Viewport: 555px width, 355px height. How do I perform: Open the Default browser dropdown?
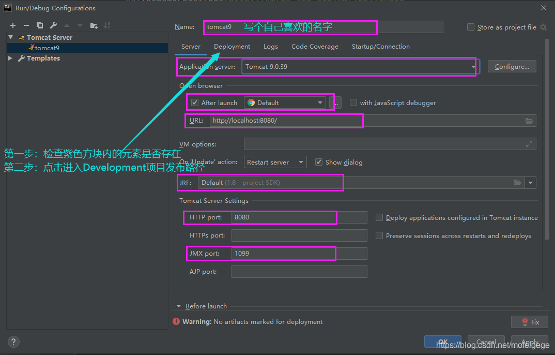tap(285, 103)
